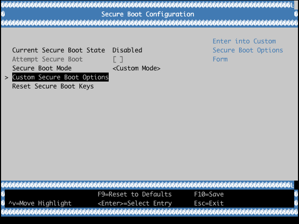Click the grayed Attempt Secure Boot label

click(48, 59)
